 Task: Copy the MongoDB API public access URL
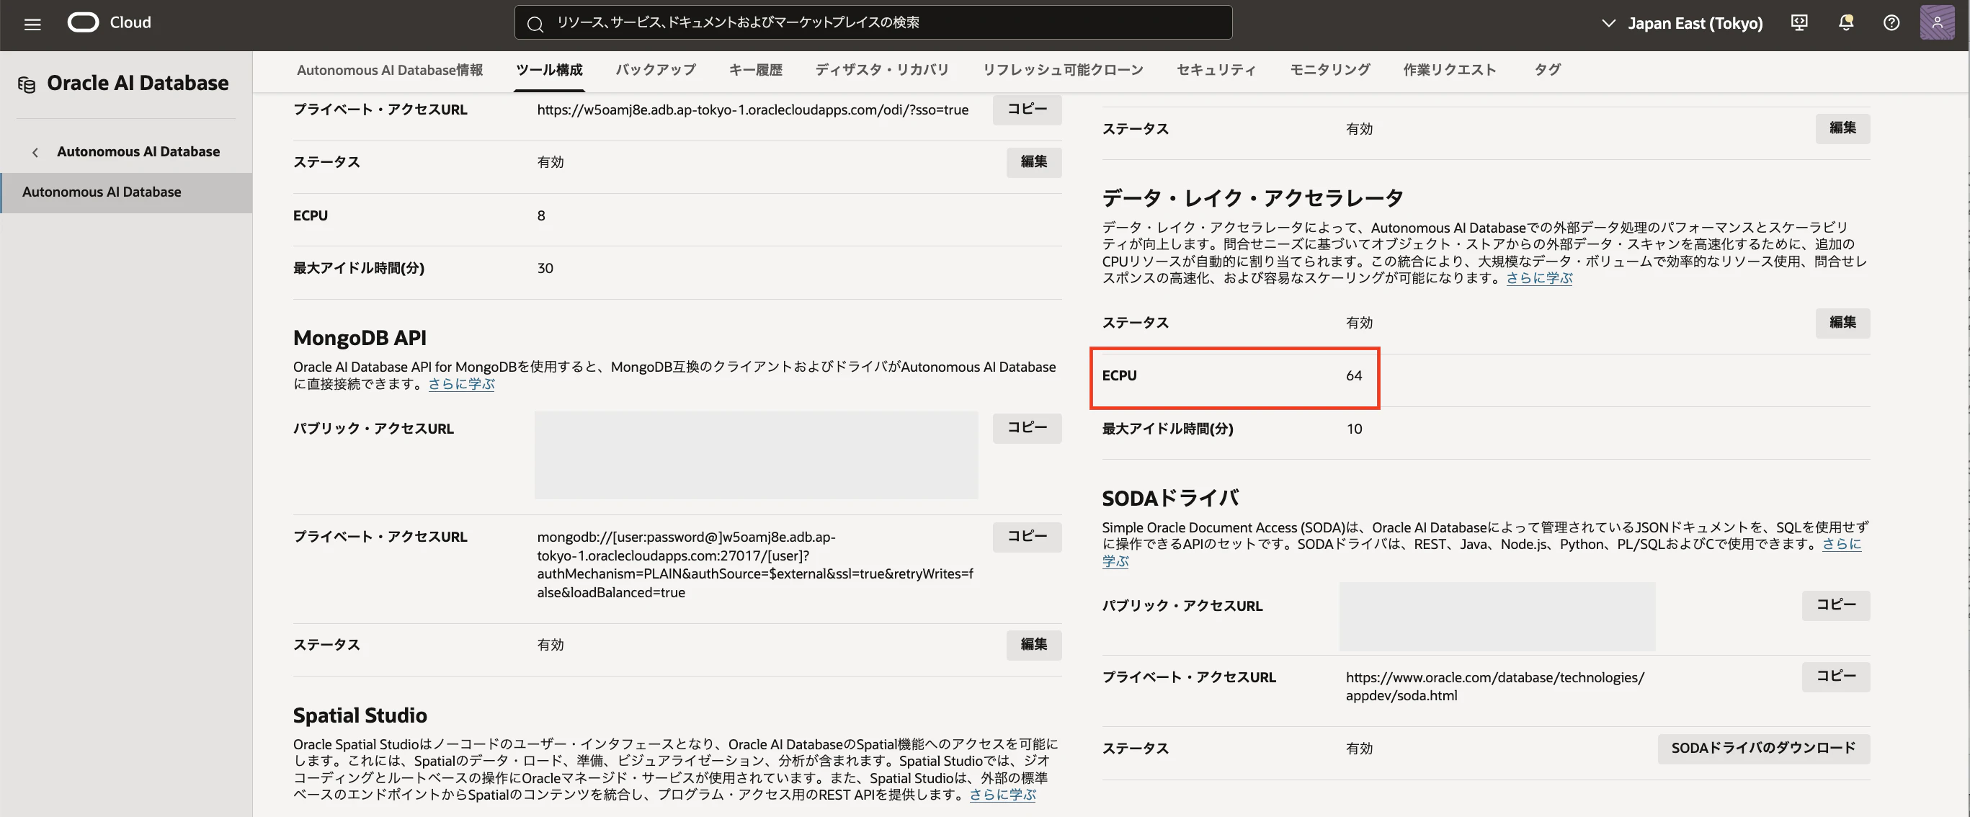tap(1026, 428)
